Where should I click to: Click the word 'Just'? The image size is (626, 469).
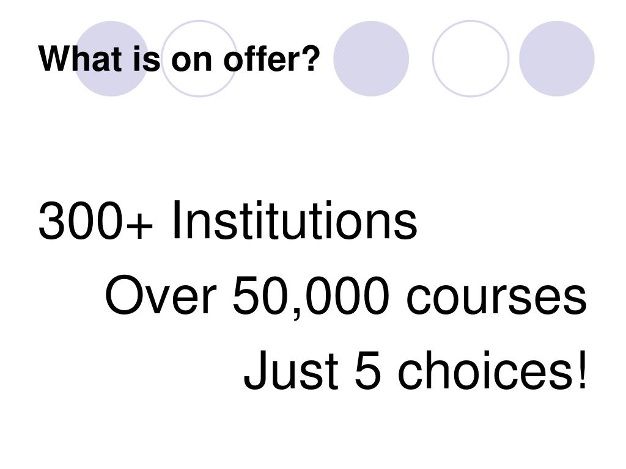[292, 369]
